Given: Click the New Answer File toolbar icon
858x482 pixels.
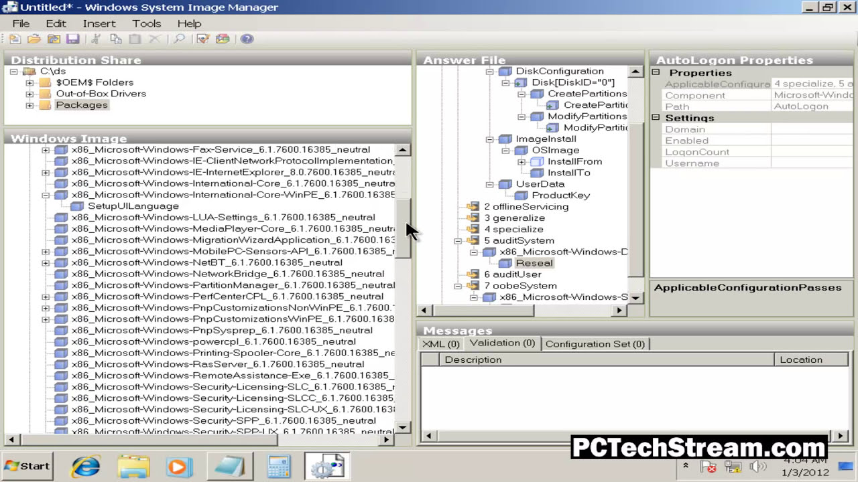Looking at the screenshot, I should [15, 39].
